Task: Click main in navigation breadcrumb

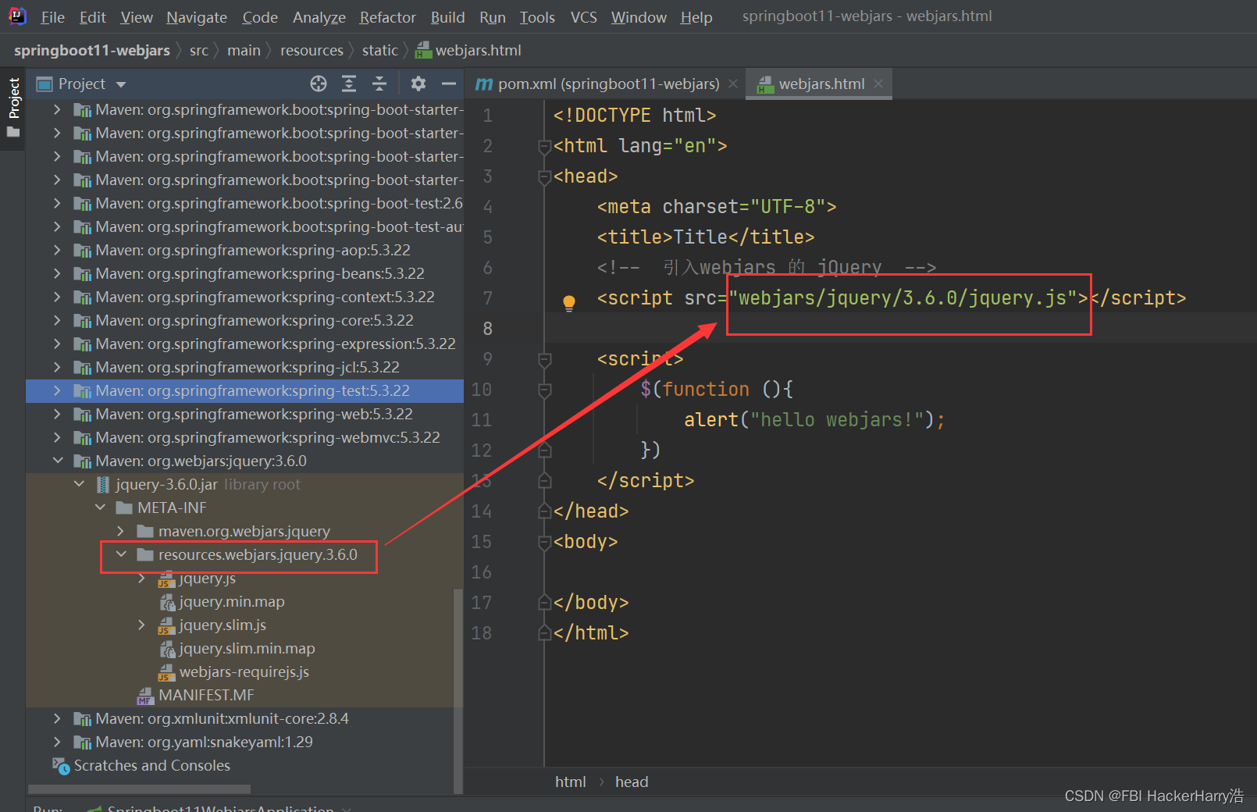Action: (244, 51)
